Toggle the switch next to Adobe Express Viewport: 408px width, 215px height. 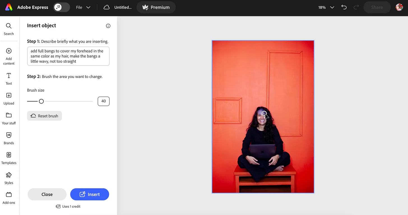[x=61, y=7]
